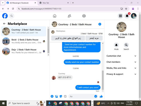Screen dimensions: 141x106
Task: Go forward in browser history
Action: point(8,9)
